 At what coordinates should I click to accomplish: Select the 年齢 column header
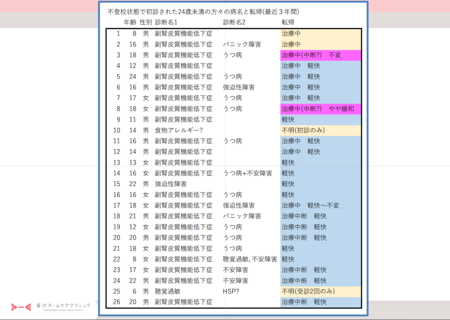(x=130, y=22)
